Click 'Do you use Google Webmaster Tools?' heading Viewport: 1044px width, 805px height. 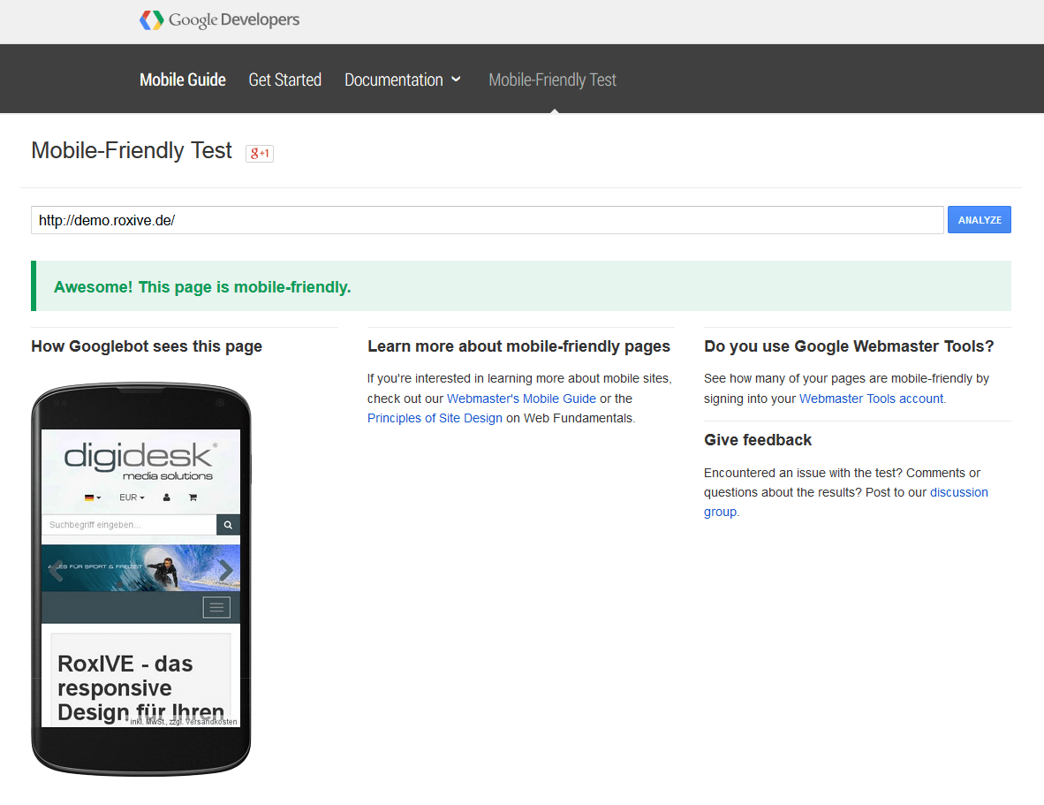(x=849, y=346)
